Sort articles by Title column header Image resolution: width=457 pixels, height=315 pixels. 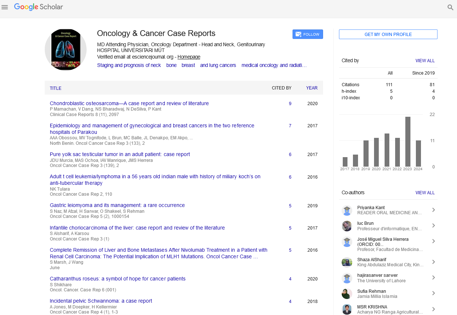56,88
